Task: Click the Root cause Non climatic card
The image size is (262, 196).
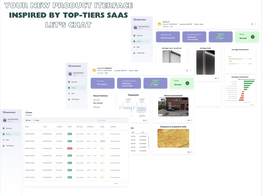Action: click(103, 83)
